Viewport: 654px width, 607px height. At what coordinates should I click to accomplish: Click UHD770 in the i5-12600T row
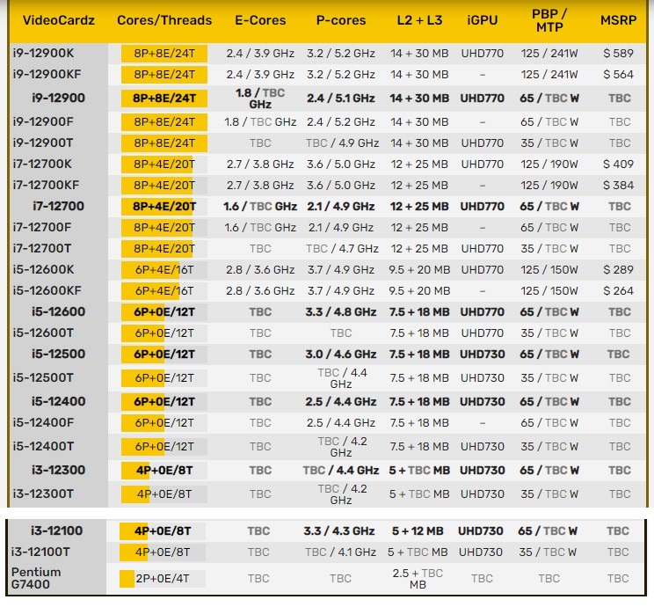(483, 333)
